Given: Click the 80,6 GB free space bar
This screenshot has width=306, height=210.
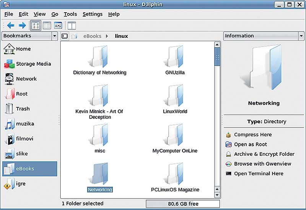Looking at the screenshot, I should pyautogui.click(x=183, y=204).
